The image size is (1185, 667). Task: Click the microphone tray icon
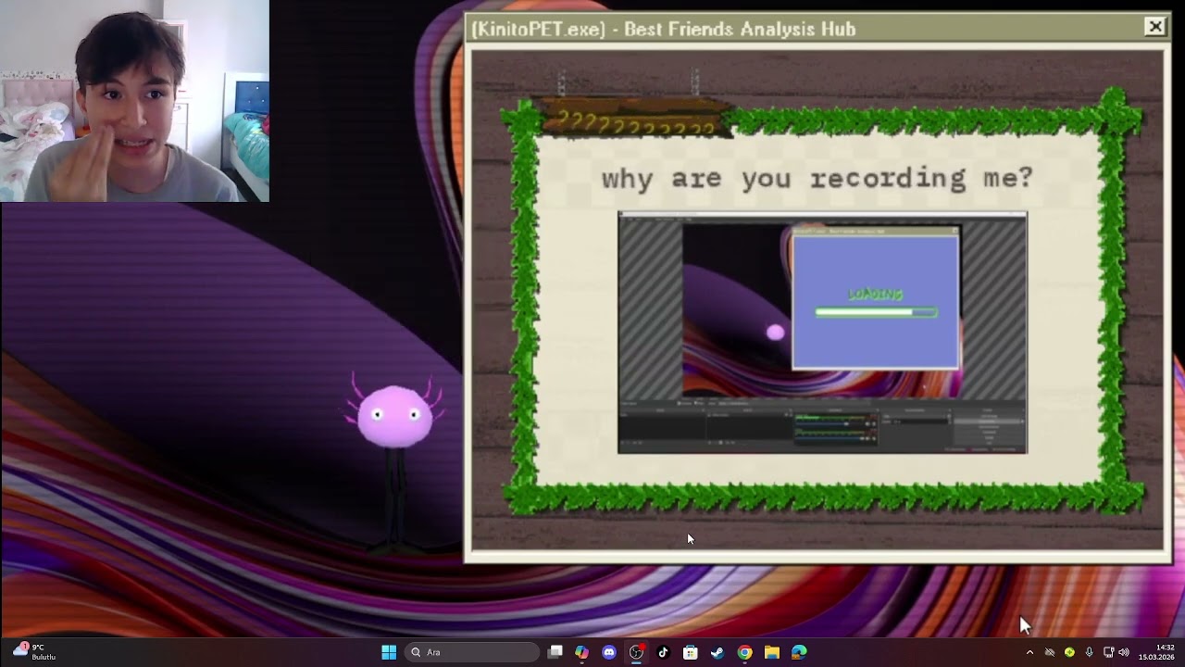click(1089, 652)
